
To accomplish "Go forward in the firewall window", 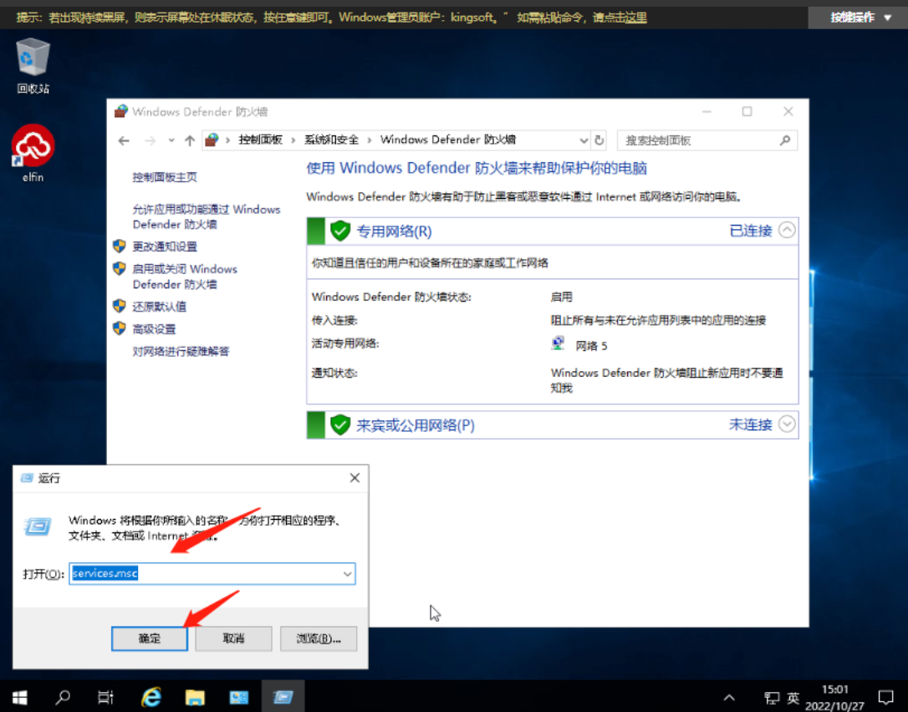I will 150,140.
